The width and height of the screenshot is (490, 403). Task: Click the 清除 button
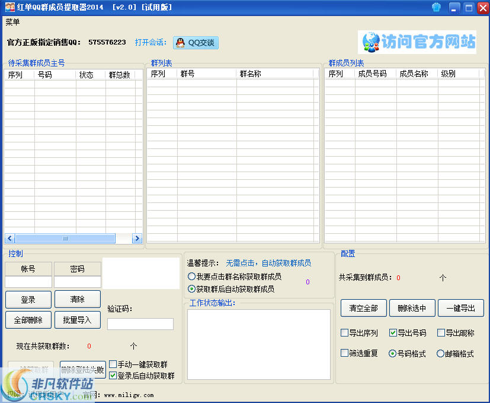(78, 299)
